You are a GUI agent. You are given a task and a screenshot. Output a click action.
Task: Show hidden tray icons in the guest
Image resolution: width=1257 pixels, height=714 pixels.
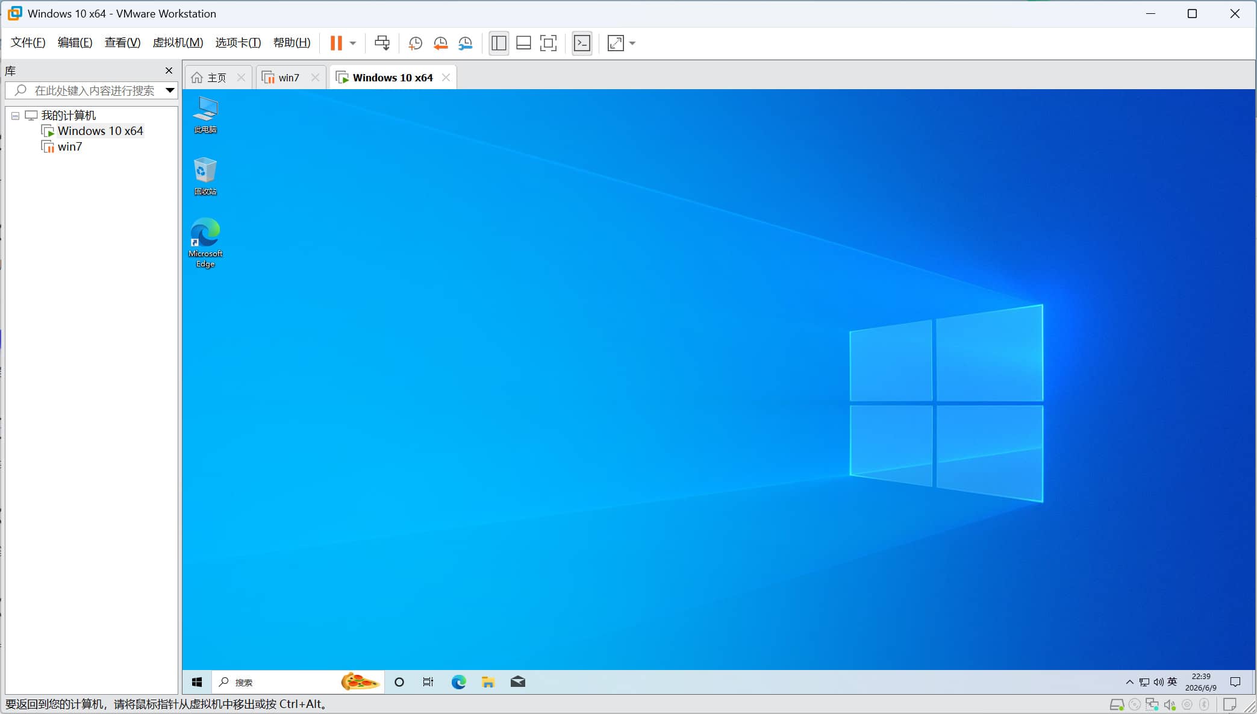1130,682
